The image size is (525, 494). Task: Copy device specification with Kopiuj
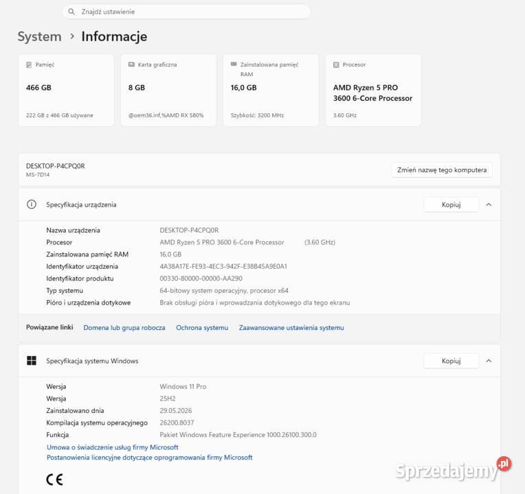(x=451, y=204)
